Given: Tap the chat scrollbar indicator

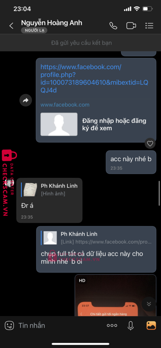Looking at the screenshot, I should 159,193.
